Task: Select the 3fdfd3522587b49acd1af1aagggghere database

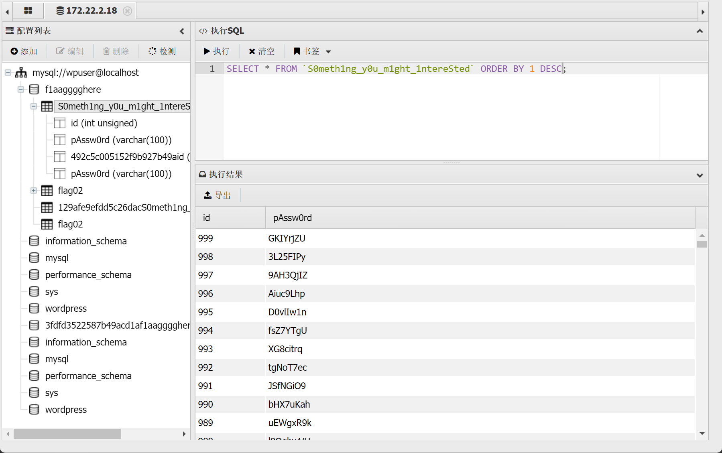Action: click(x=118, y=325)
